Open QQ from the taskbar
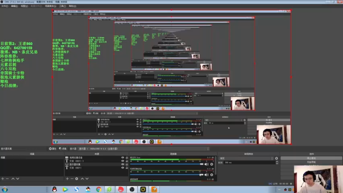Screen dimensions: 343x193 pyautogui.click(x=54, y=189)
